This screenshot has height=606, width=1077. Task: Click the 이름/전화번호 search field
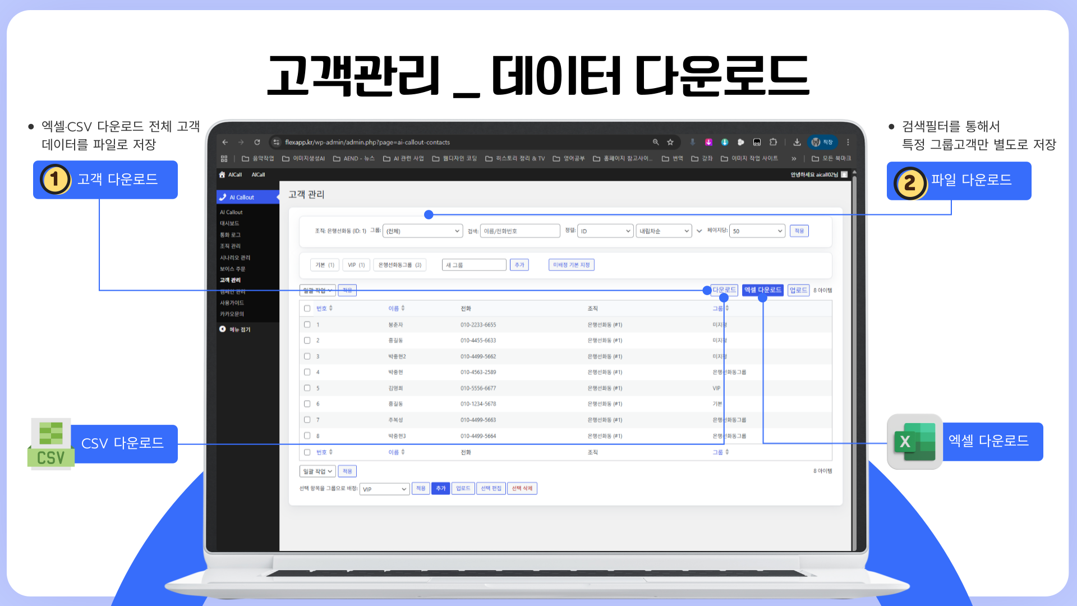click(520, 231)
